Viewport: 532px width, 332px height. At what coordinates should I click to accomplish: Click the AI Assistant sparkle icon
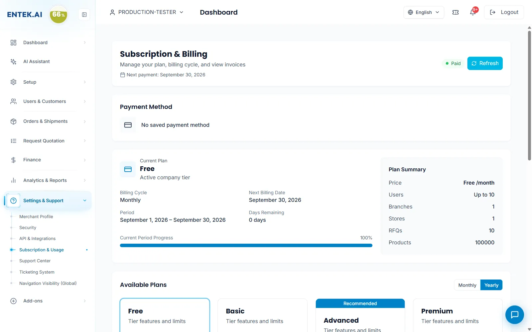click(x=13, y=62)
